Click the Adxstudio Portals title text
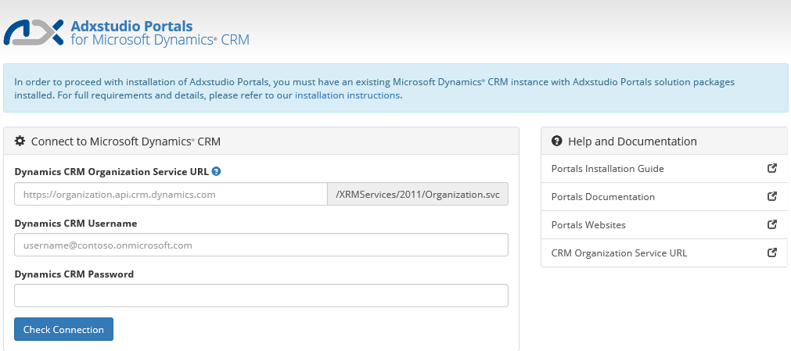The image size is (791, 351). (131, 27)
